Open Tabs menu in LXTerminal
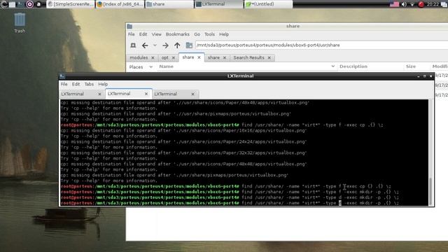This screenshot has height=252, width=448. pyautogui.click(x=89, y=84)
